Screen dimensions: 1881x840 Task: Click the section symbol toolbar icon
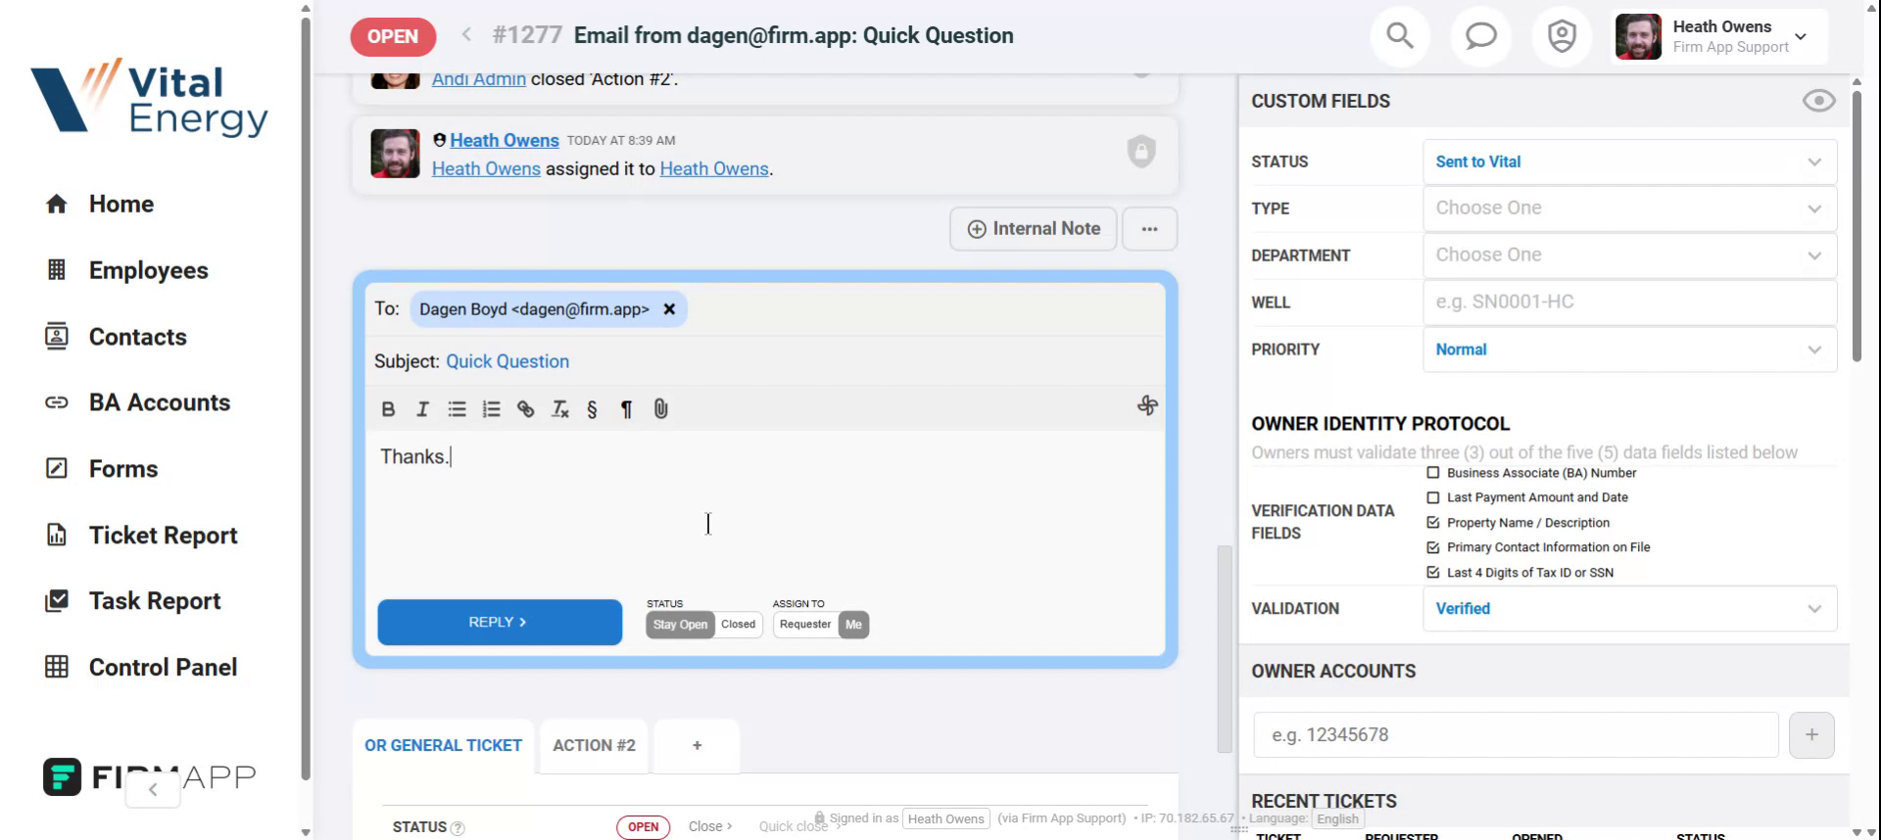coord(592,409)
